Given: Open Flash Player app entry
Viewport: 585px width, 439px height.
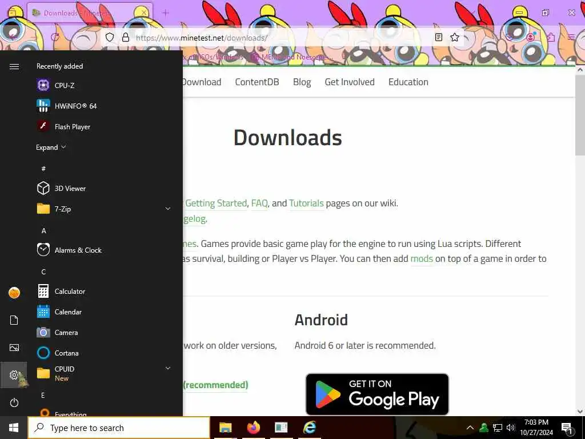Looking at the screenshot, I should [x=105, y=126].
